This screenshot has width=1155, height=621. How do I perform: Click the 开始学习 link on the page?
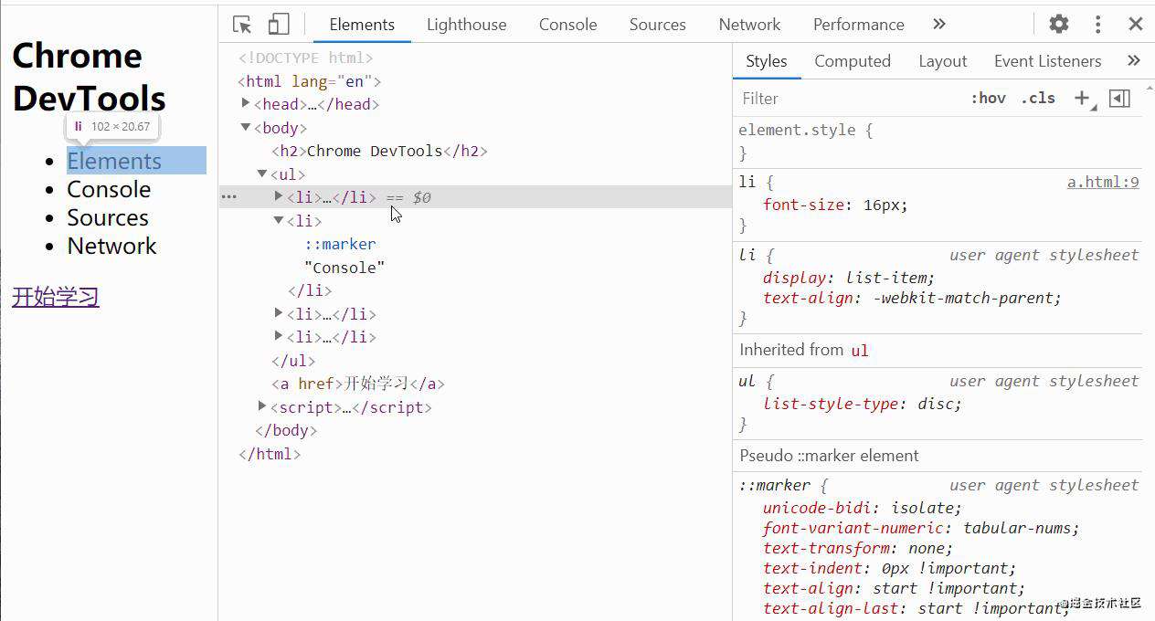click(x=56, y=297)
